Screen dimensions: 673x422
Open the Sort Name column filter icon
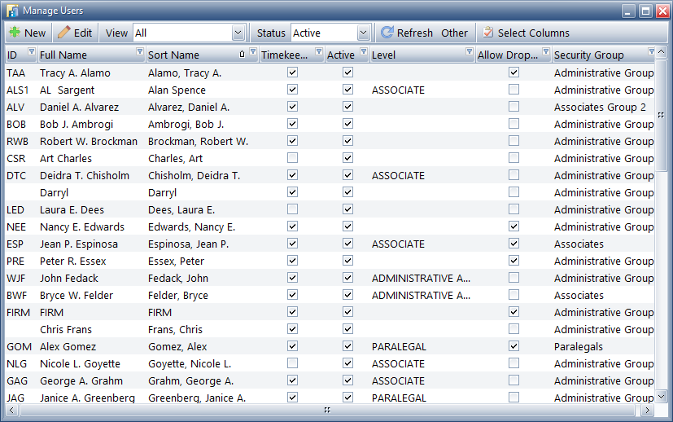[253, 51]
